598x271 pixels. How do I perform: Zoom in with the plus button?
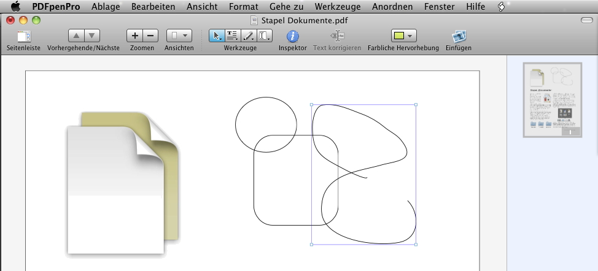[135, 36]
